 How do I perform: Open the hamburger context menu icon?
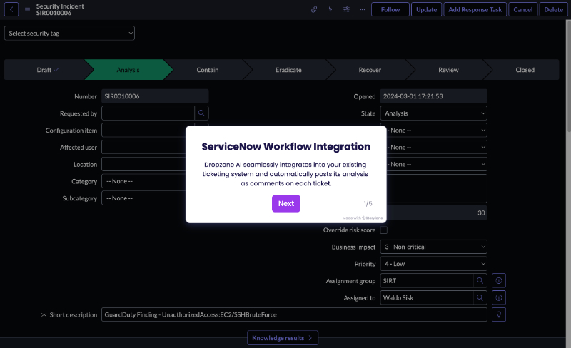tap(27, 9)
